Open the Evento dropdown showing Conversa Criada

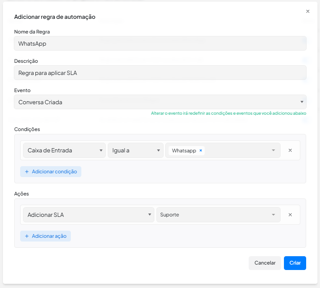pyautogui.click(x=160, y=102)
